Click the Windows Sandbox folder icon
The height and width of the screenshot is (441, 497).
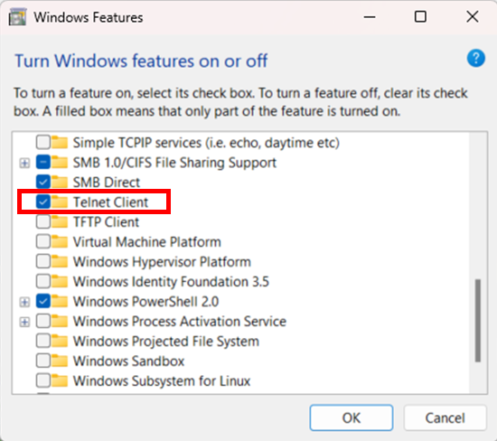click(60, 361)
